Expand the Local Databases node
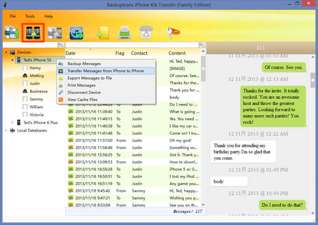 coord(6,130)
